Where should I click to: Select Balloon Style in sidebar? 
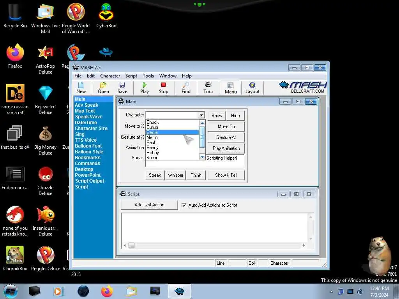[x=89, y=152]
